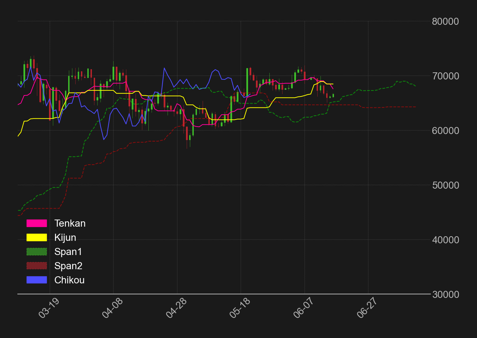
Task: Click the pink Tenkan legend swatch
Action: (x=37, y=223)
